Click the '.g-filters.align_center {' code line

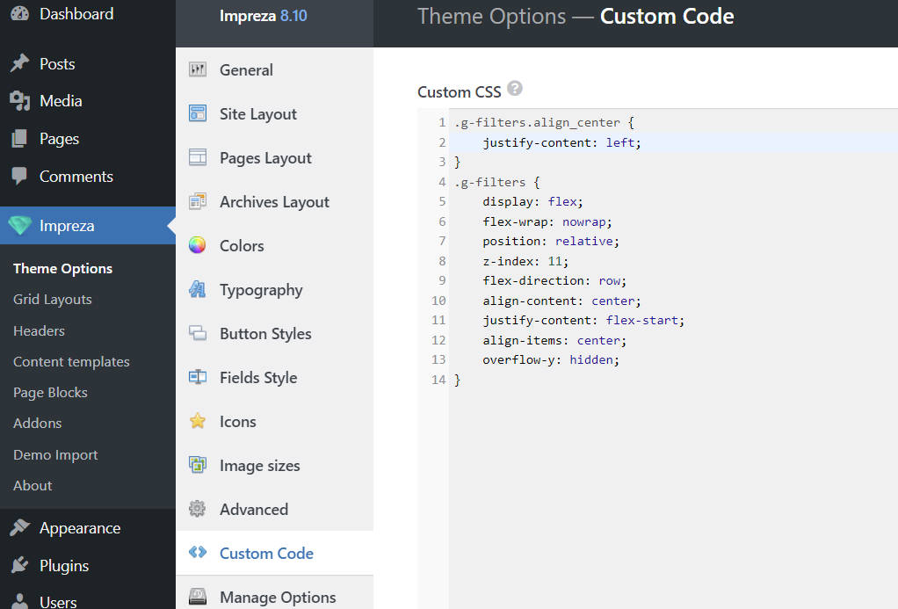pos(544,123)
